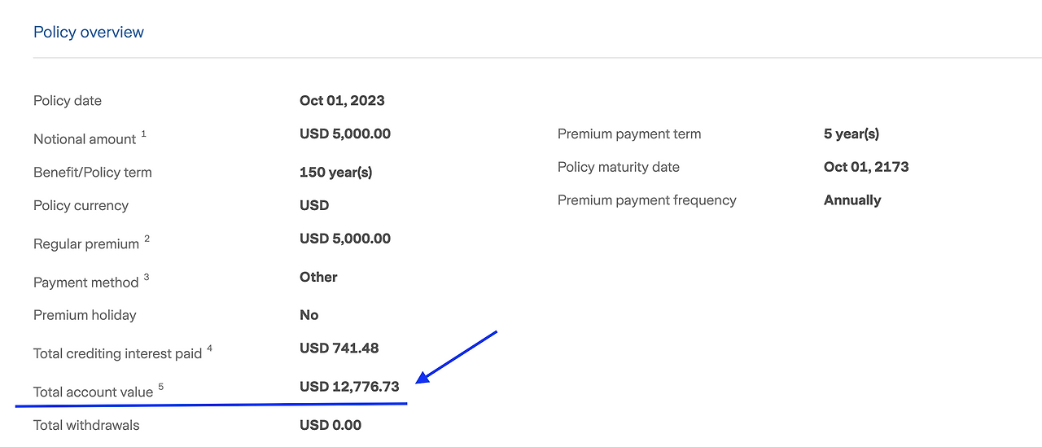Click the Payment method value Other
Viewport: 1042px width, 447px height.
click(x=318, y=277)
